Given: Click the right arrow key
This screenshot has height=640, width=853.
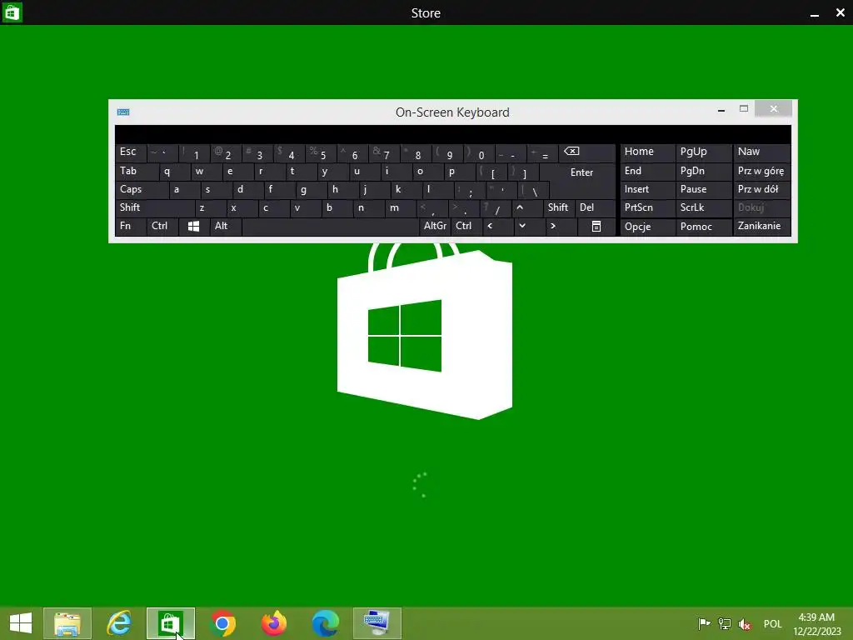Looking at the screenshot, I should [x=561, y=227].
